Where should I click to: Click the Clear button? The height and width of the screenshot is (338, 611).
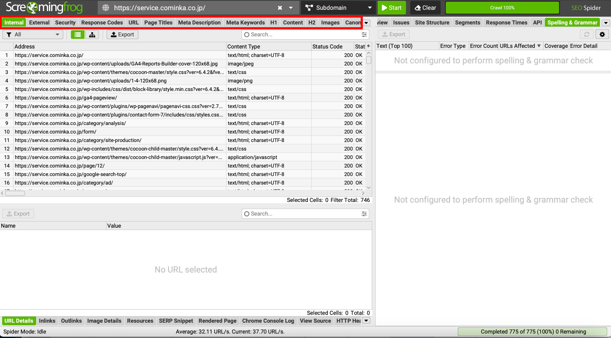point(425,8)
